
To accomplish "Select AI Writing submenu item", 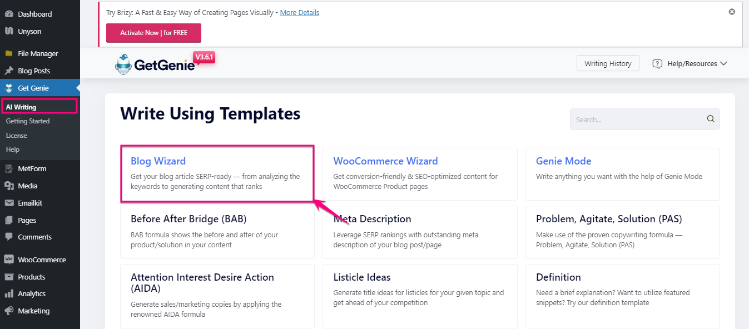I will coord(21,107).
